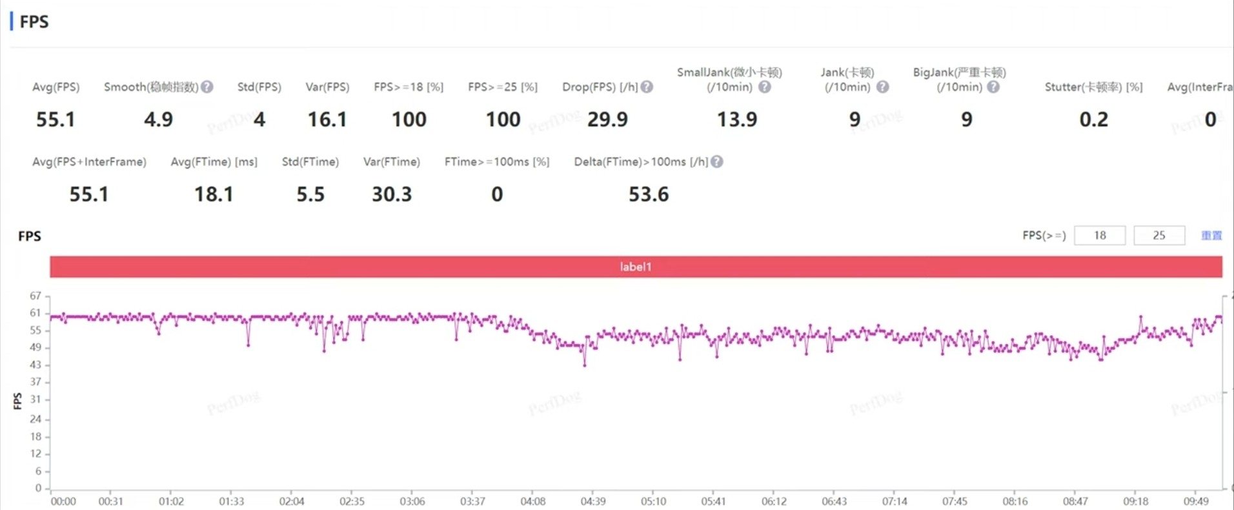The width and height of the screenshot is (1234, 510).
Task: Select the red label1 bar
Action: 636,267
